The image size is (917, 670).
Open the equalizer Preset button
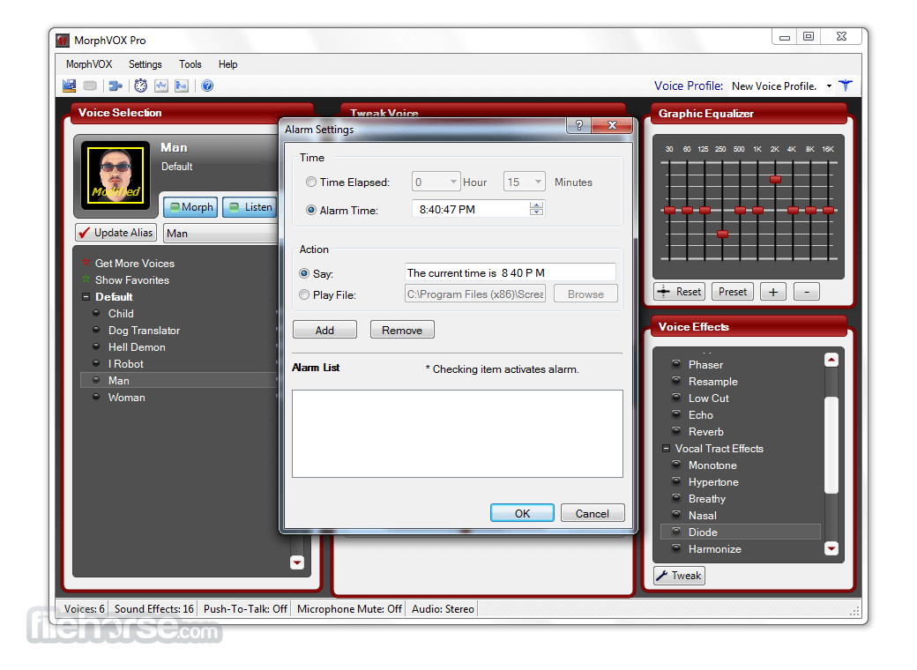pos(732,291)
